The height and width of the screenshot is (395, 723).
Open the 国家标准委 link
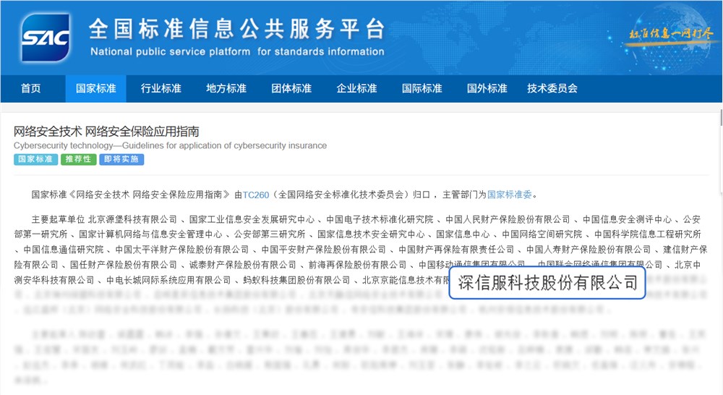tap(510, 195)
